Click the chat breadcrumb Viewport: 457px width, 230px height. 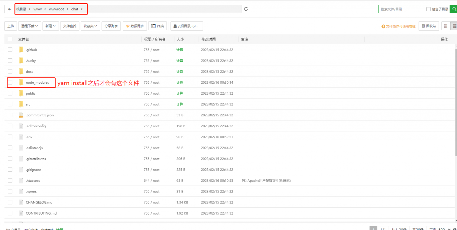[x=75, y=9]
